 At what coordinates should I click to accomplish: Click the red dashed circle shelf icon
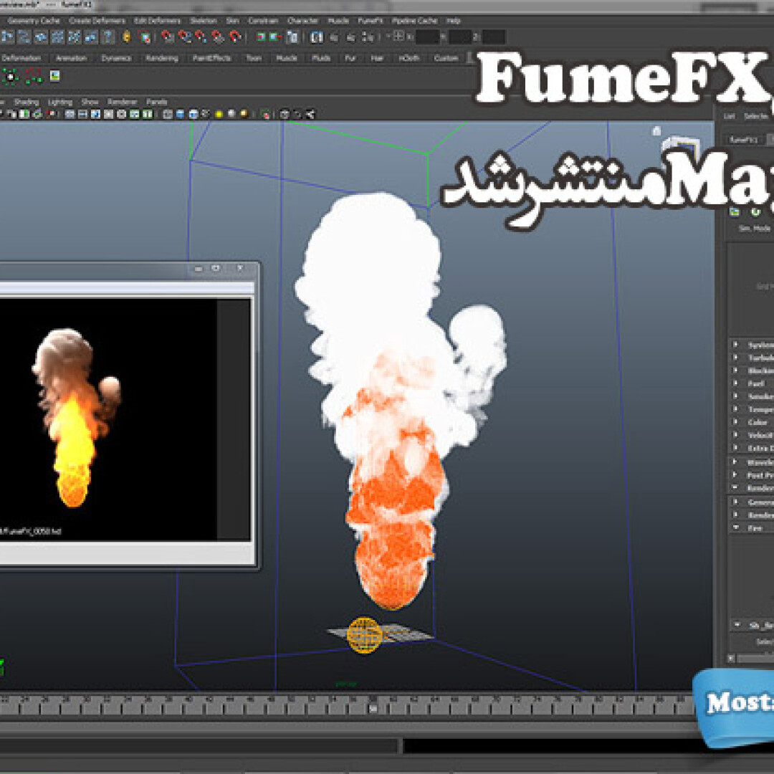click(32, 76)
